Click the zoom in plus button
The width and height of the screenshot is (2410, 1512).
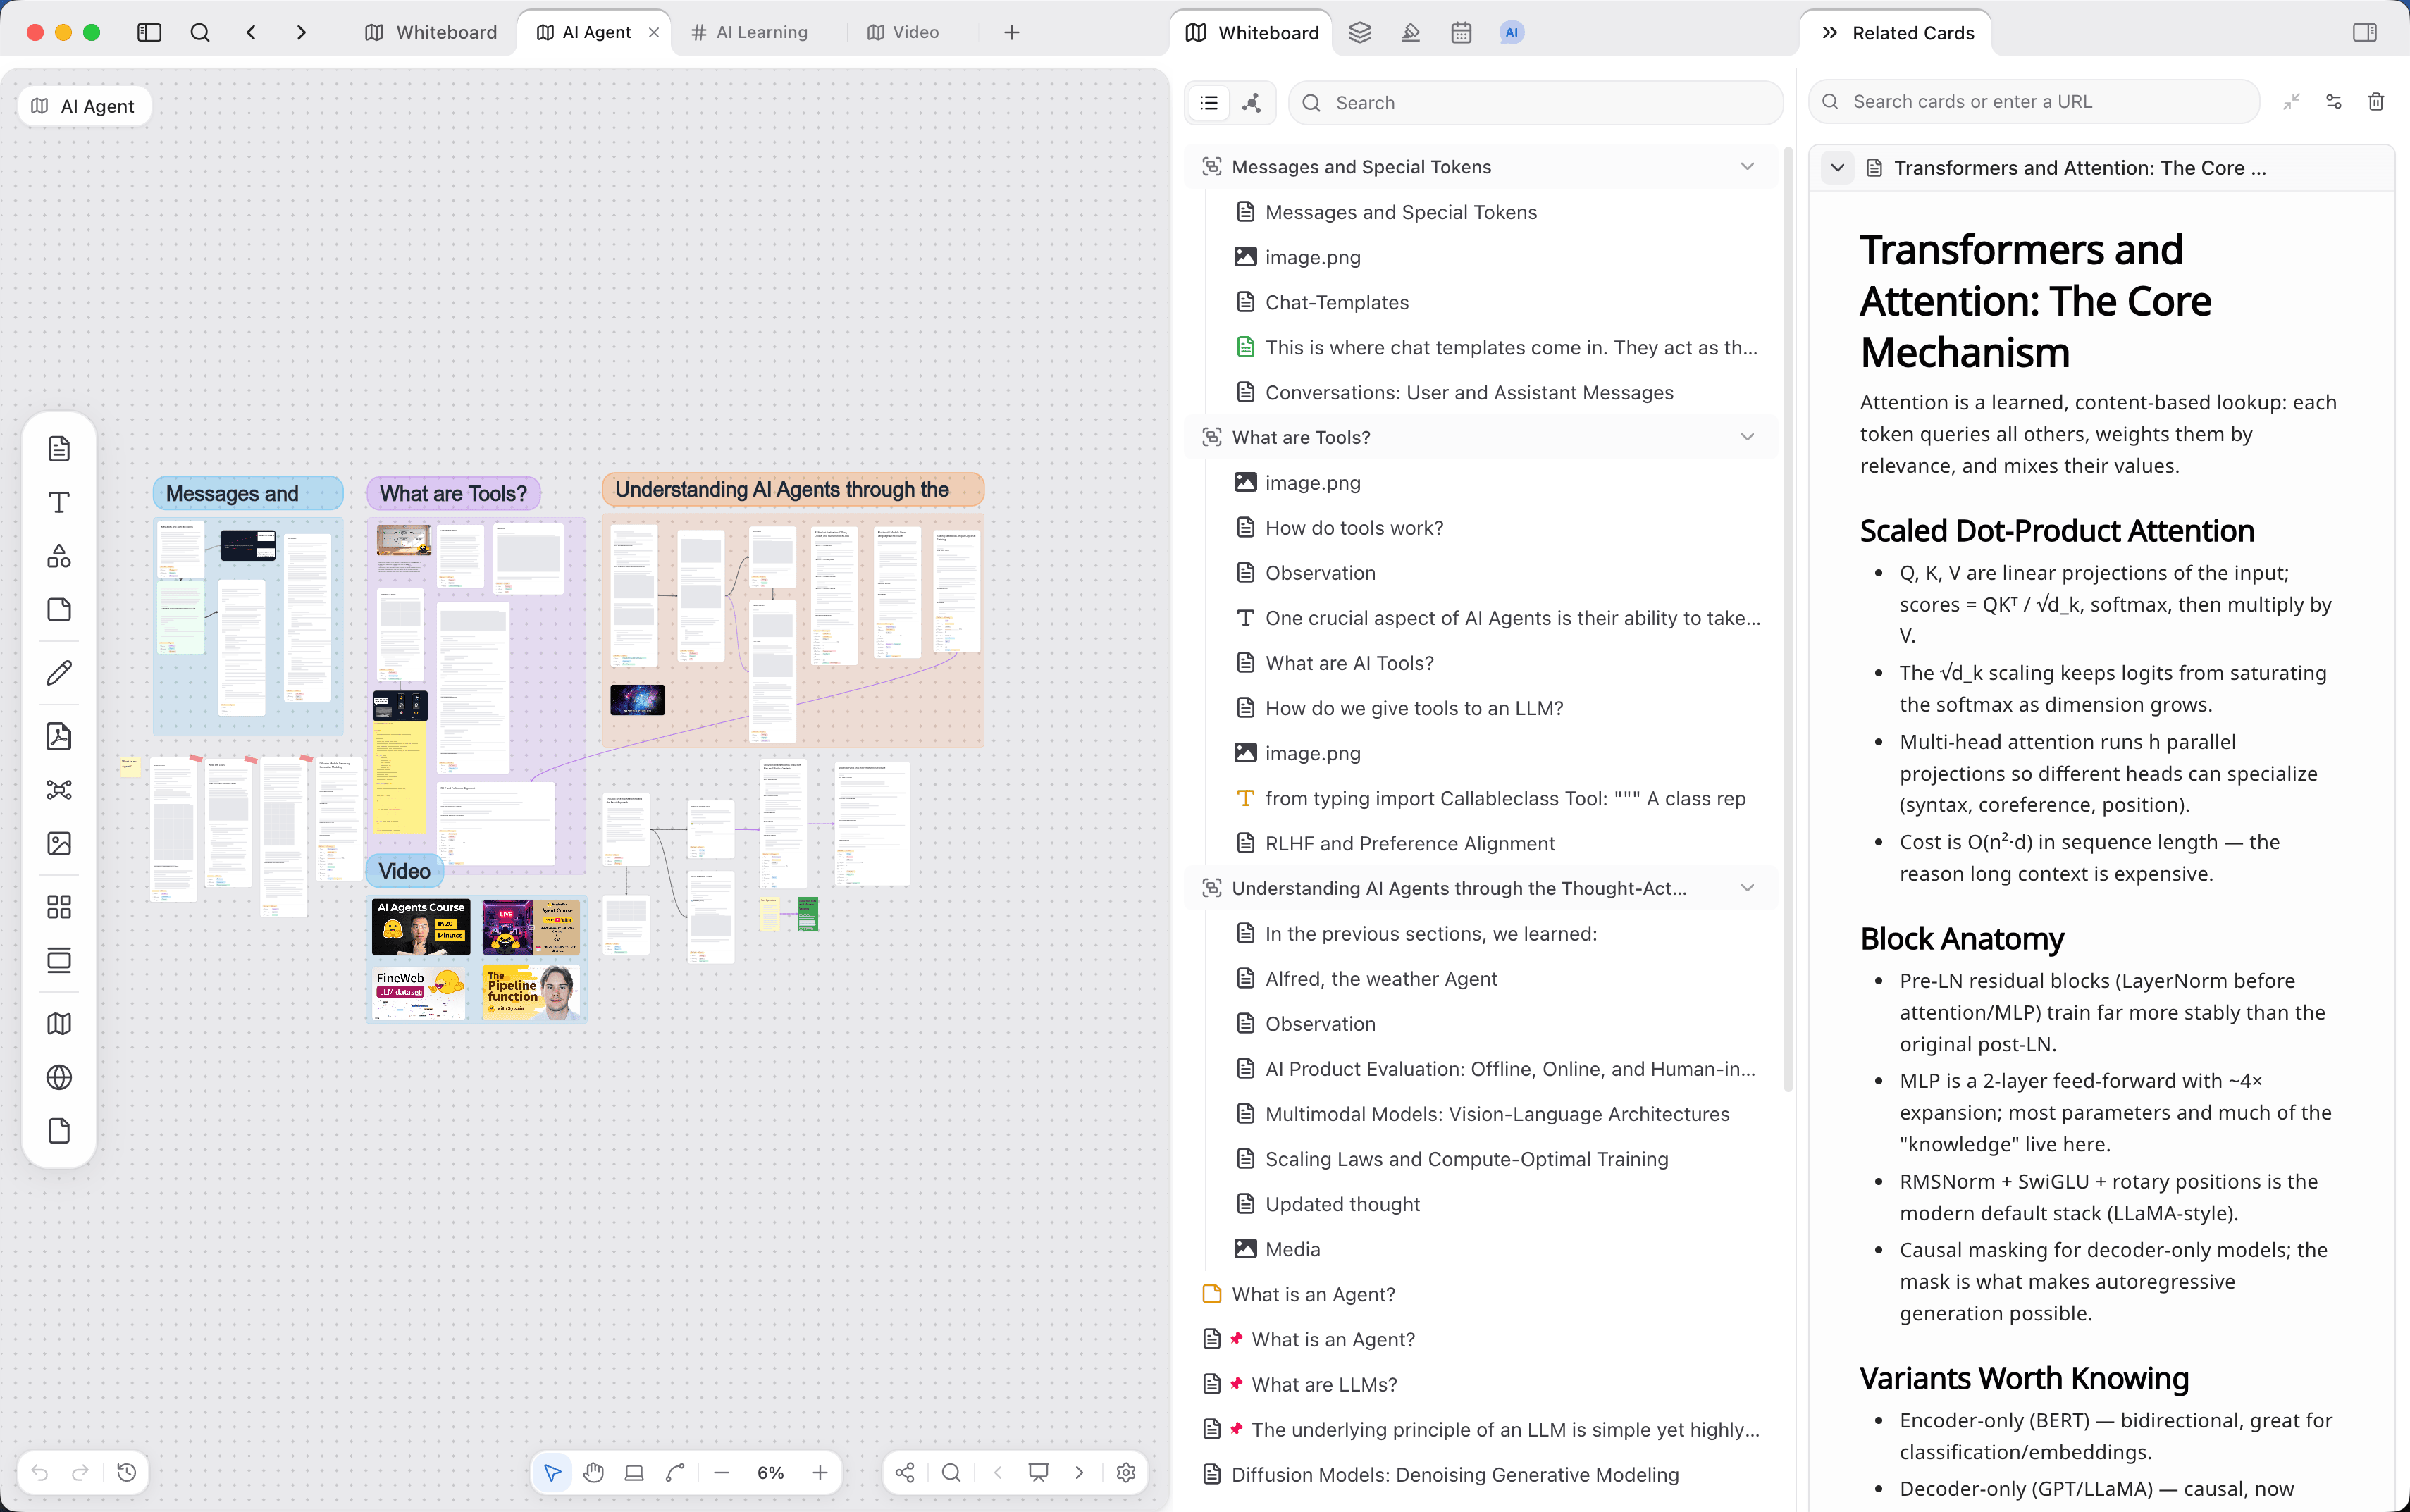point(820,1472)
